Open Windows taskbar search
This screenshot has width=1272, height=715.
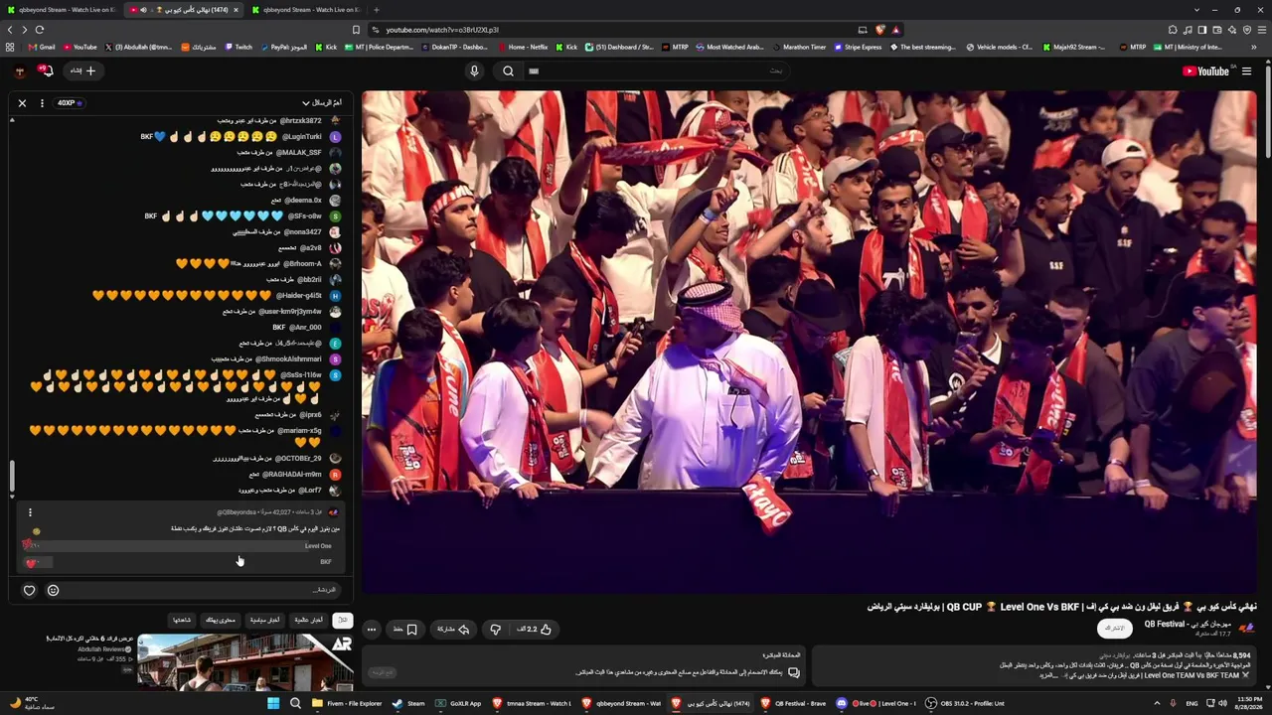click(x=295, y=703)
